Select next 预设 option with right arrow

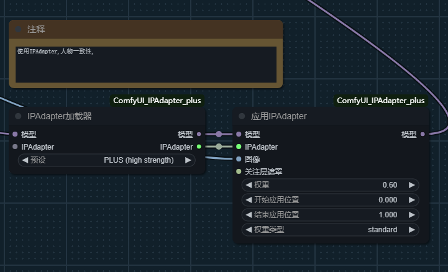coord(188,160)
